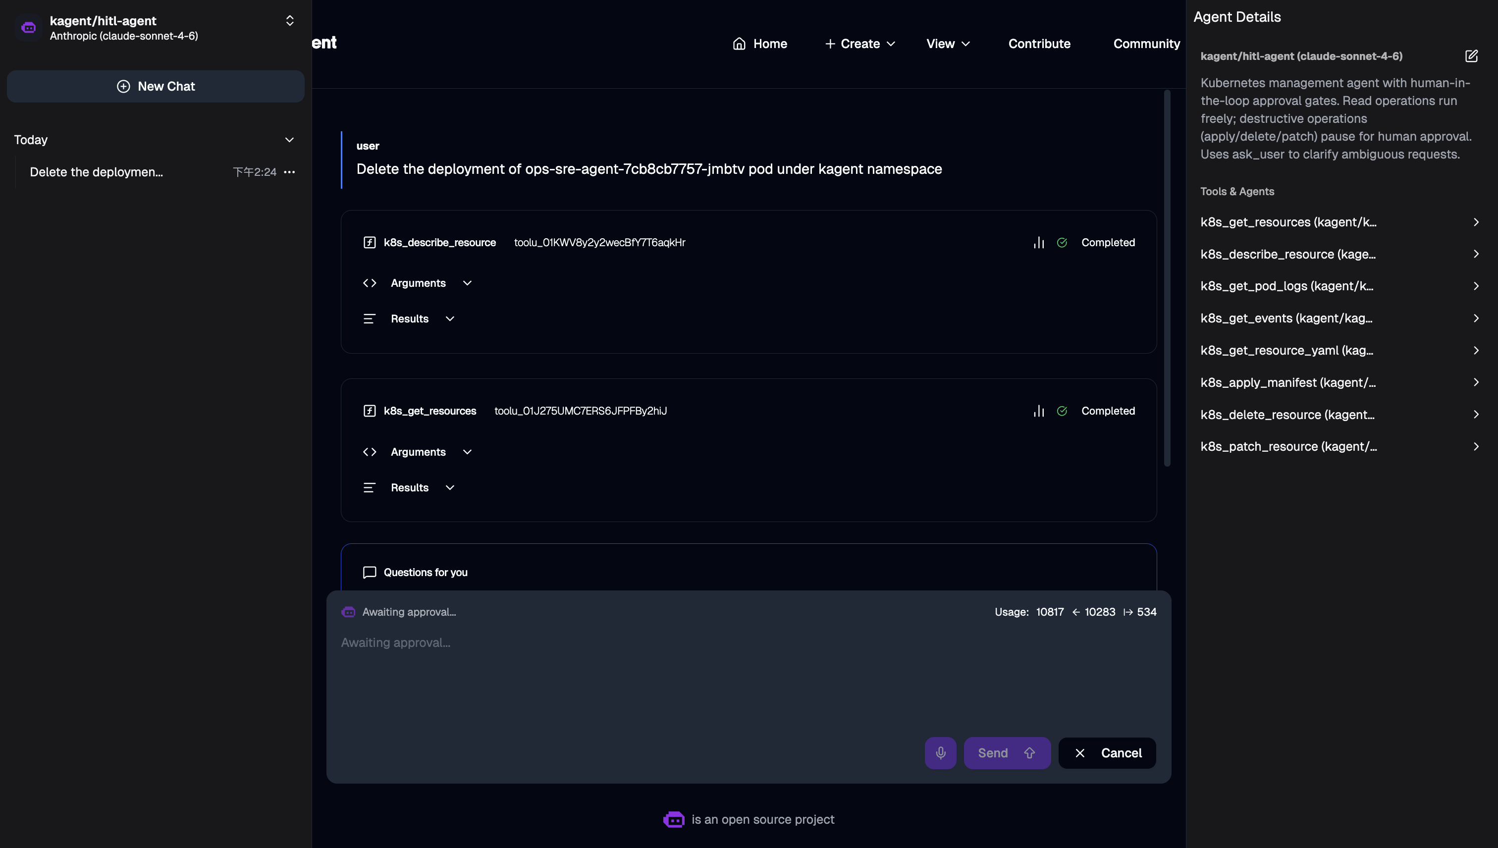The image size is (1498, 848).
Task: Click the function icon of k8s_get_resources
Action: [x=369, y=411]
